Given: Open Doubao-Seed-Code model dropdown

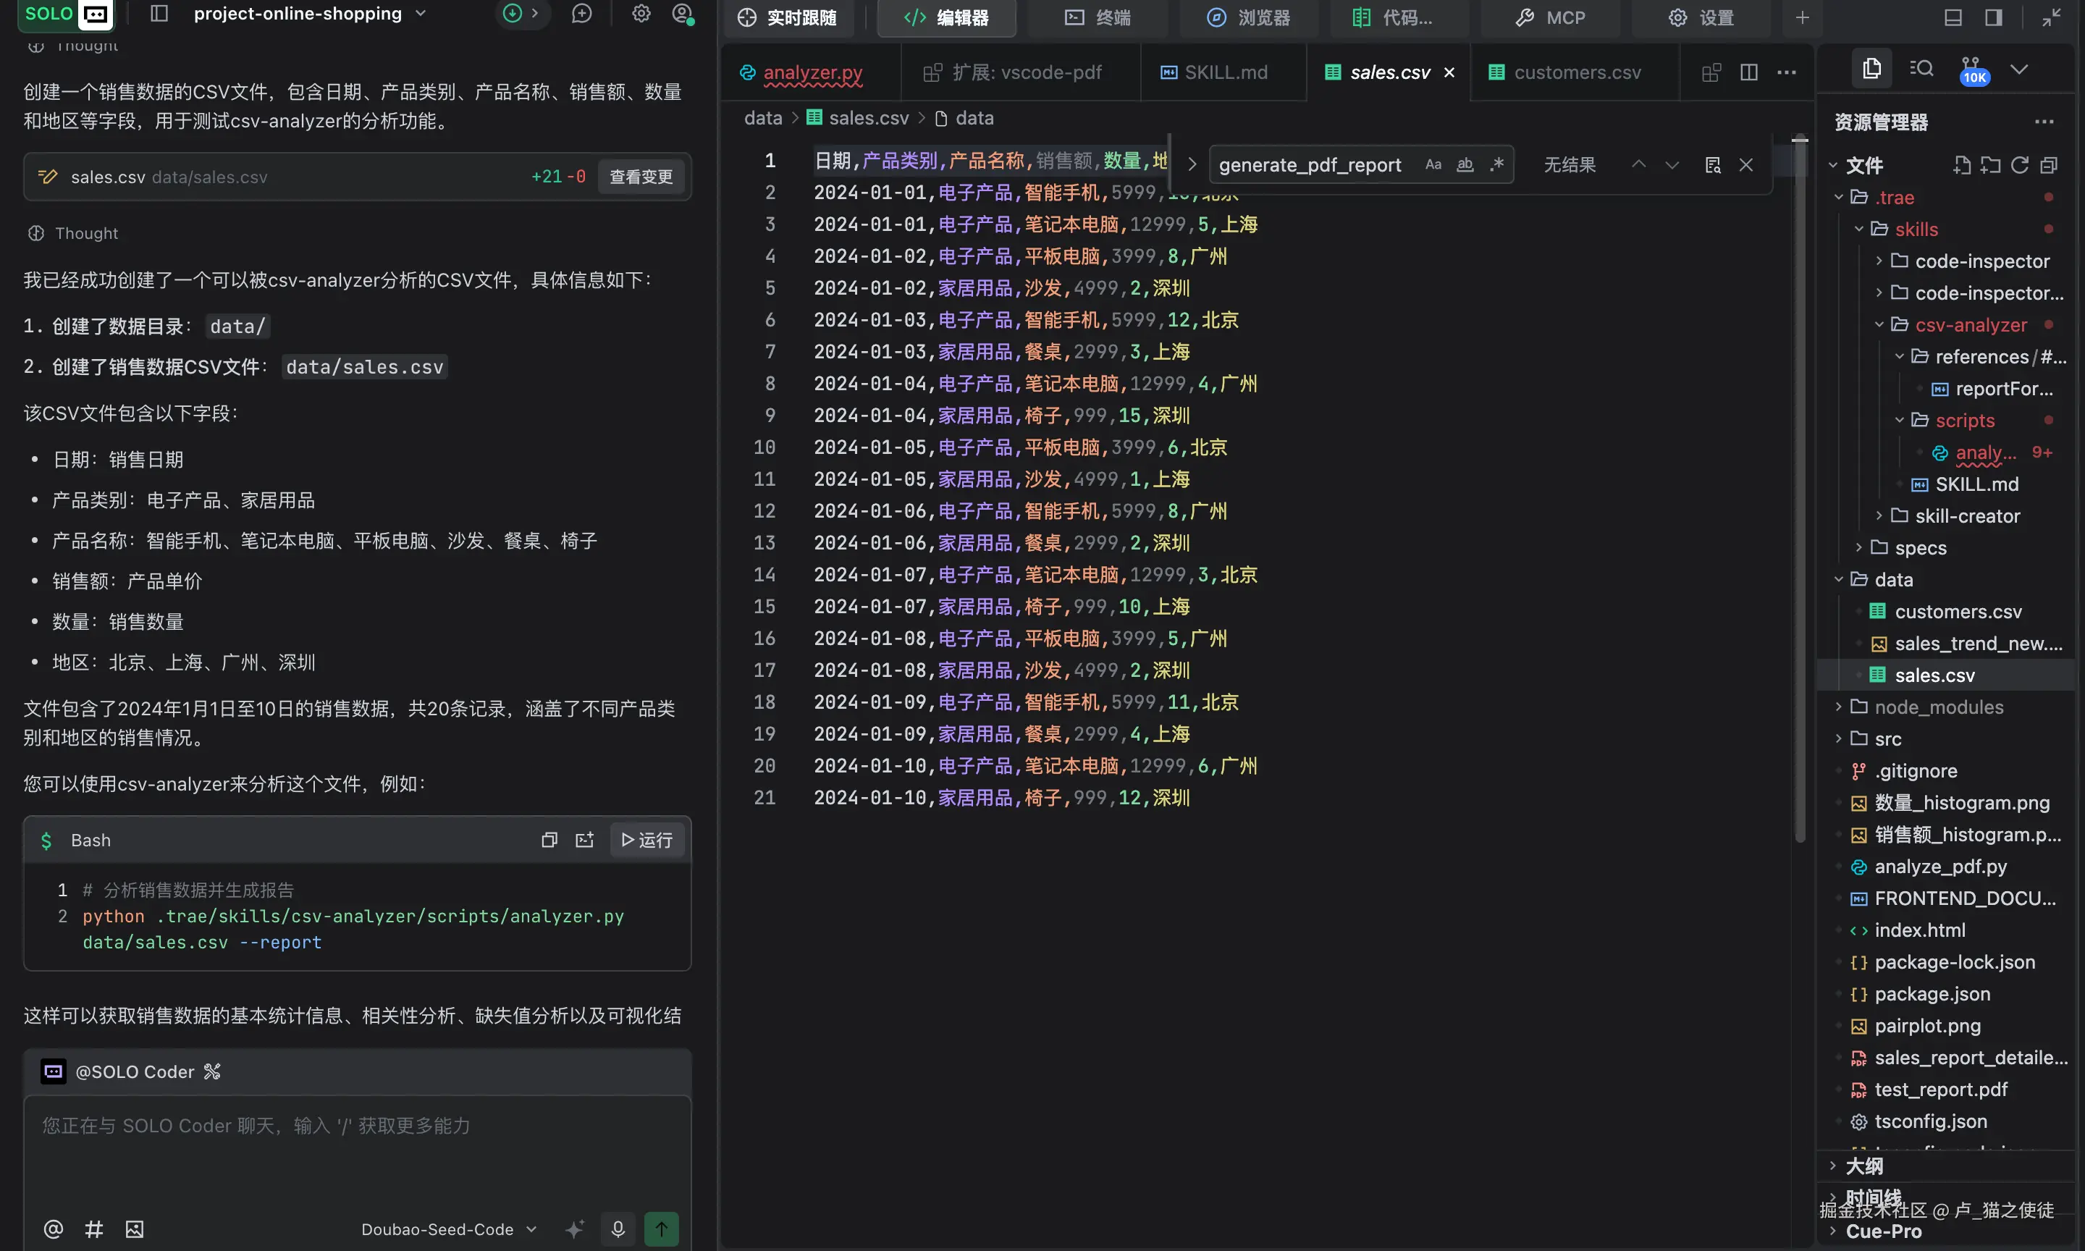Looking at the screenshot, I should (x=448, y=1229).
